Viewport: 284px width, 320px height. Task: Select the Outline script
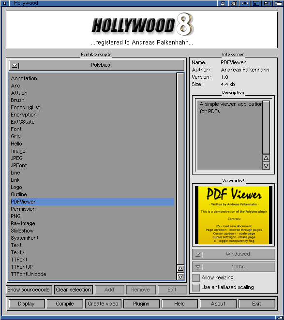point(92,194)
